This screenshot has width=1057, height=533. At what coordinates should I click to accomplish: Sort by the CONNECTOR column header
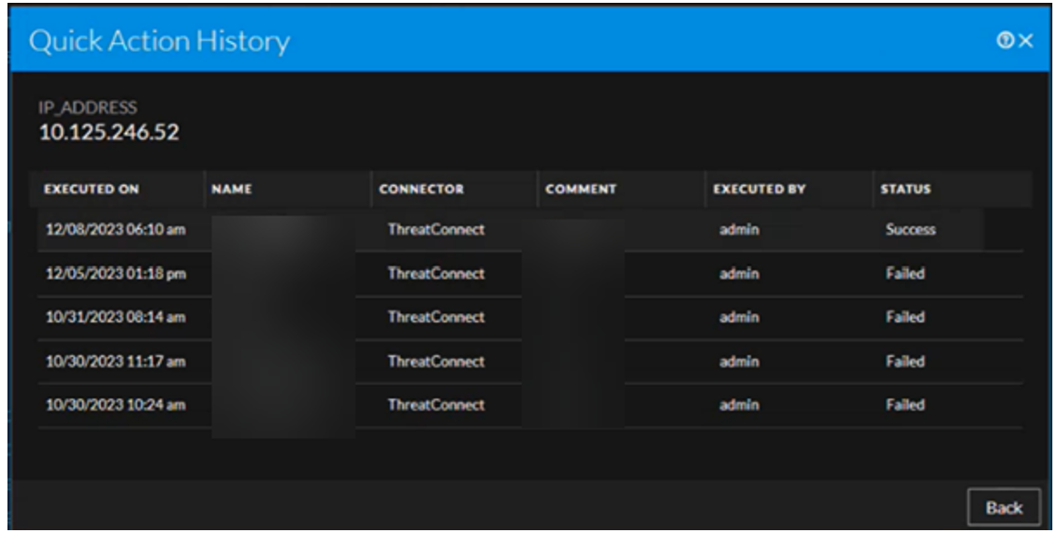pyautogui.click(x=421, y=189)
